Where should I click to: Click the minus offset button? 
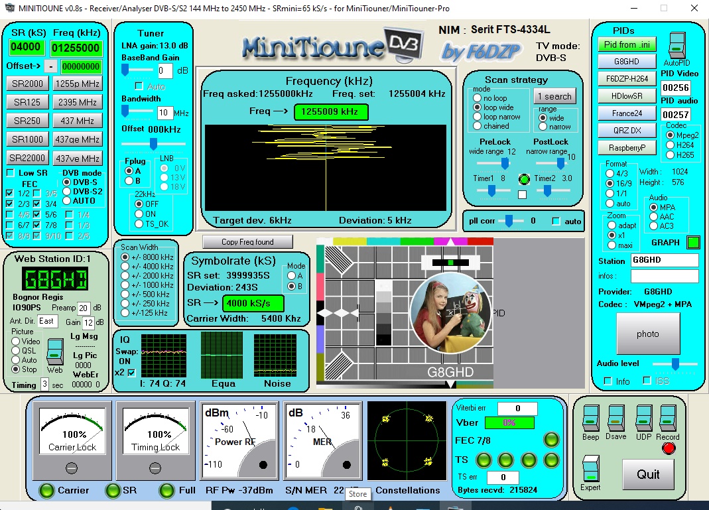tap(50, 66)
